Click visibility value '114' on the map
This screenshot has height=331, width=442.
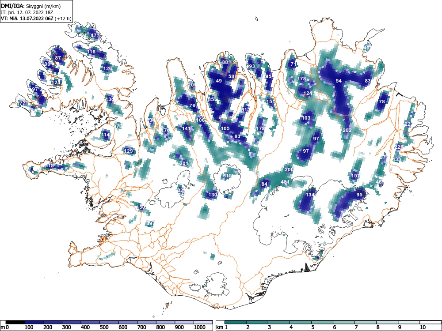tap(106, 135)
